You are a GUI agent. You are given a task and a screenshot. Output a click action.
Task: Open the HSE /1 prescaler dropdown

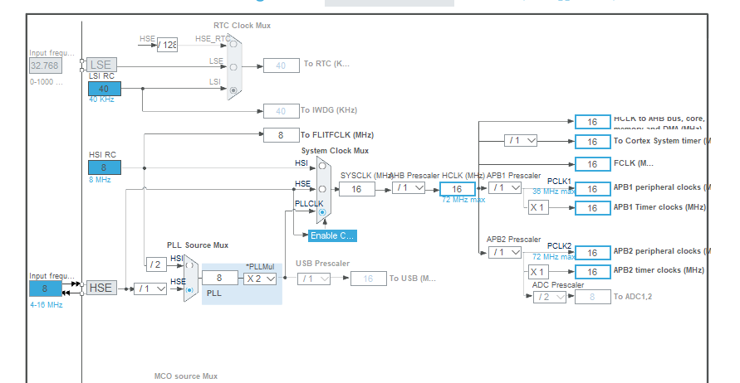click(x=150, y=288)
